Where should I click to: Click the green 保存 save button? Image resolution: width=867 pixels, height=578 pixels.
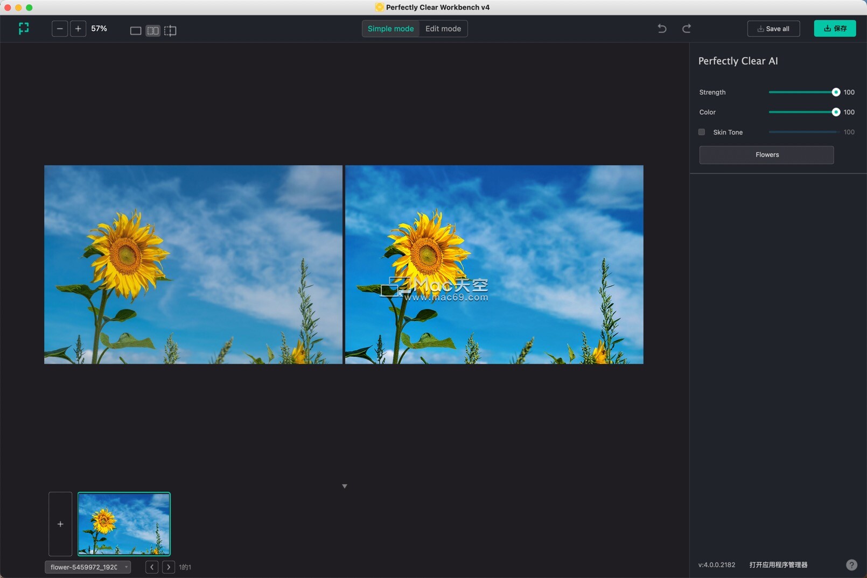pos(835,29)
